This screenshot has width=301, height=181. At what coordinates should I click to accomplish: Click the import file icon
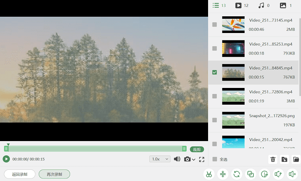[284, 159]
